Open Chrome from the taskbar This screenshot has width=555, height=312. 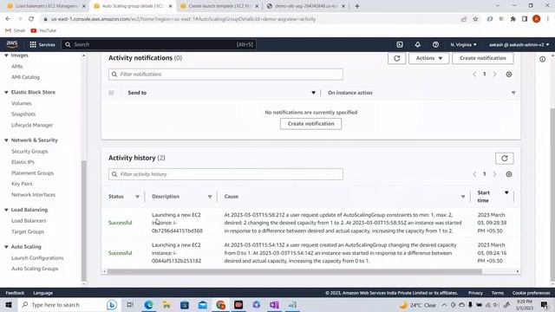point(220,304)
